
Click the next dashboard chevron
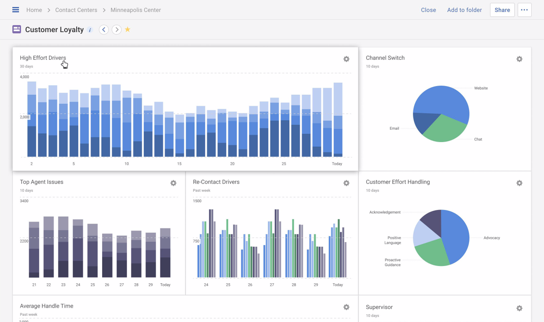point(117,29)
